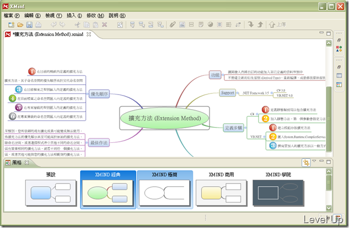The width and height of the screenshot is (349, 228).
Task: Paste from the clipboard icon
Action: pyautogui.click(x=95, y=24)
